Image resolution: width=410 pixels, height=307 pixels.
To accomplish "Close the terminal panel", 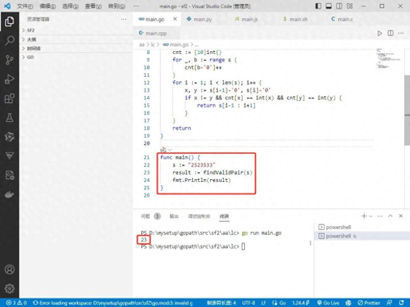I will pos(400,216).
